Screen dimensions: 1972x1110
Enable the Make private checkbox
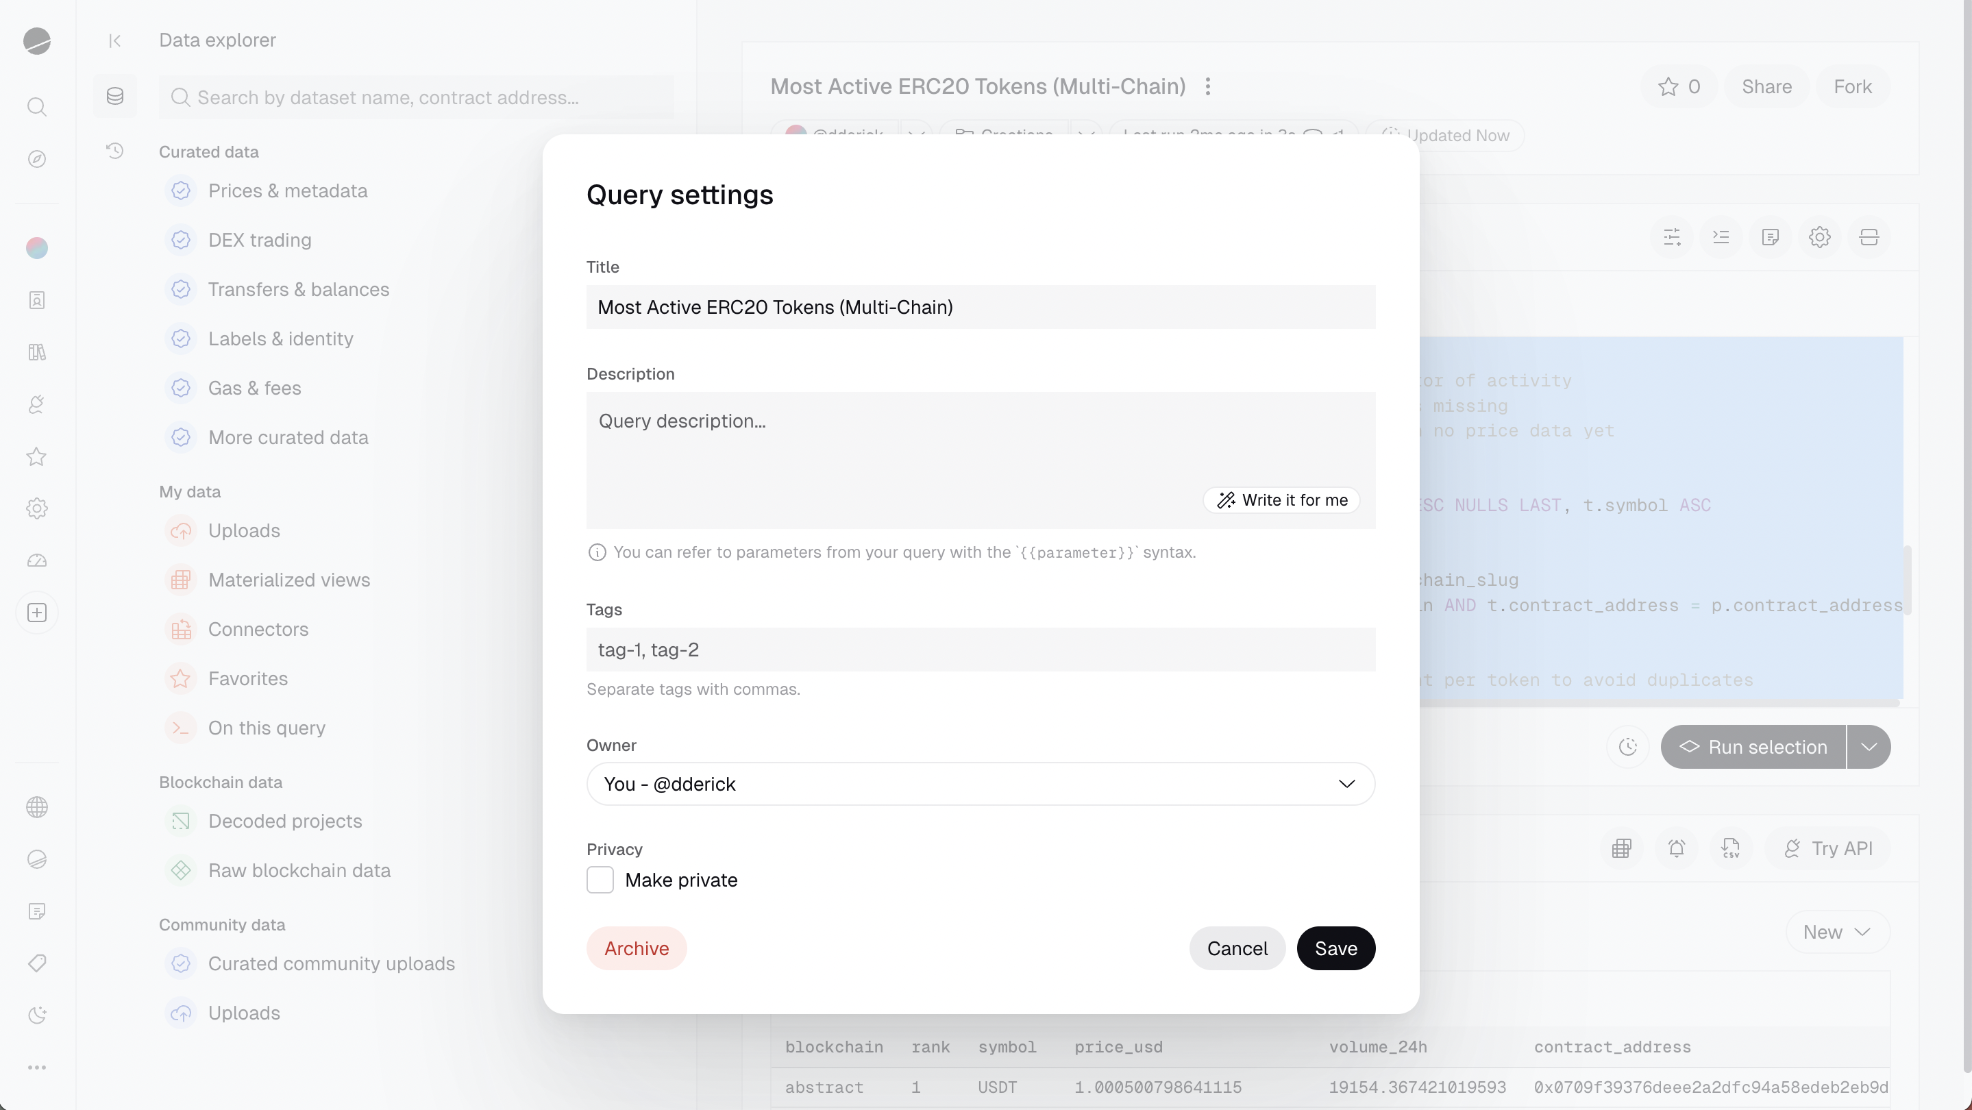coord(600,880)
